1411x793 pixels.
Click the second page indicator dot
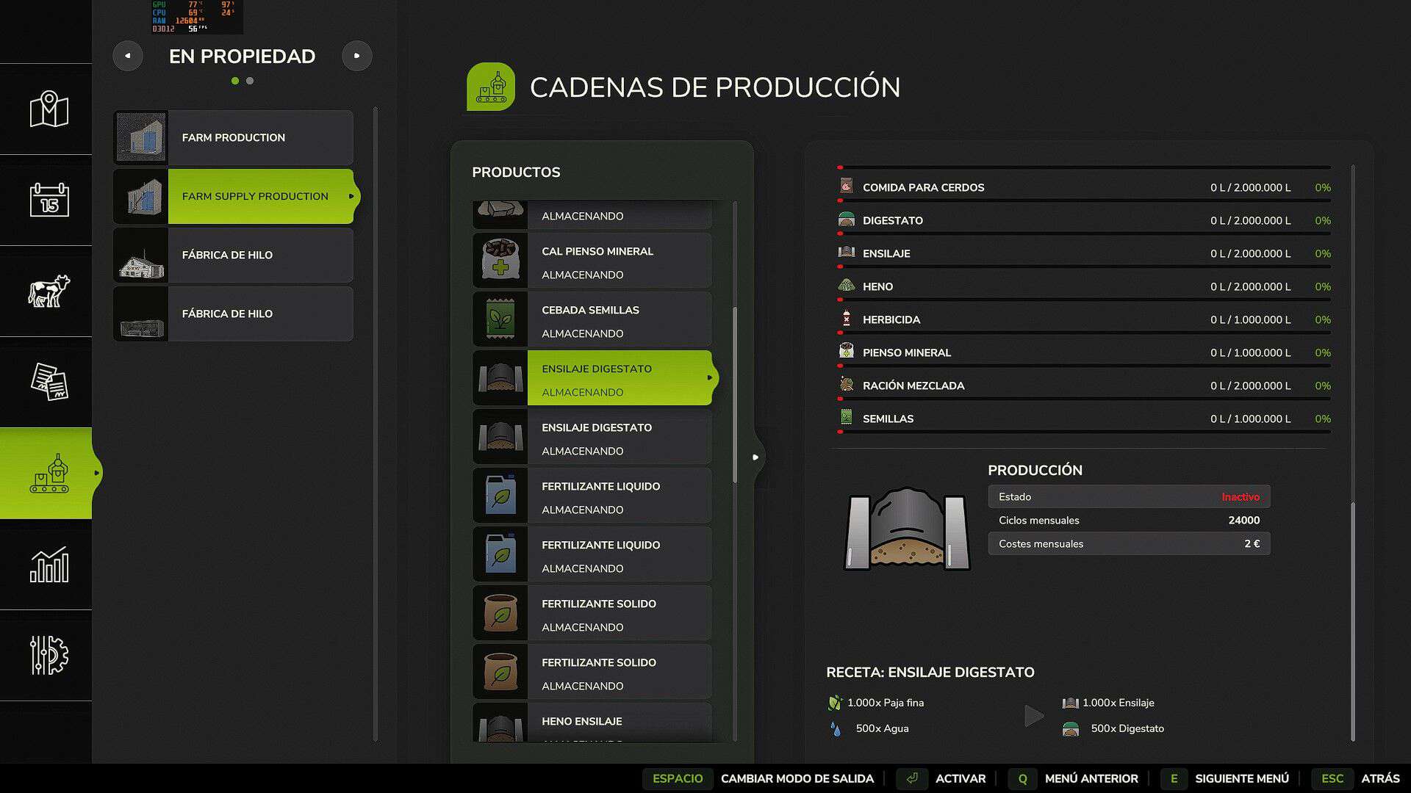coord(250,81)
